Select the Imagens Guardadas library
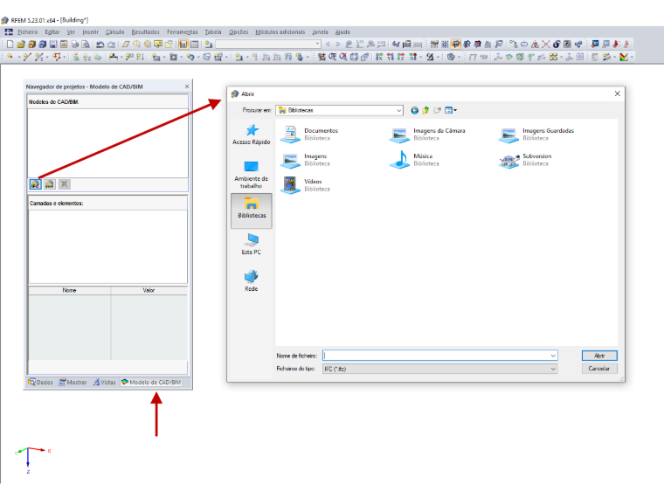664x498 pixels. 536,135
